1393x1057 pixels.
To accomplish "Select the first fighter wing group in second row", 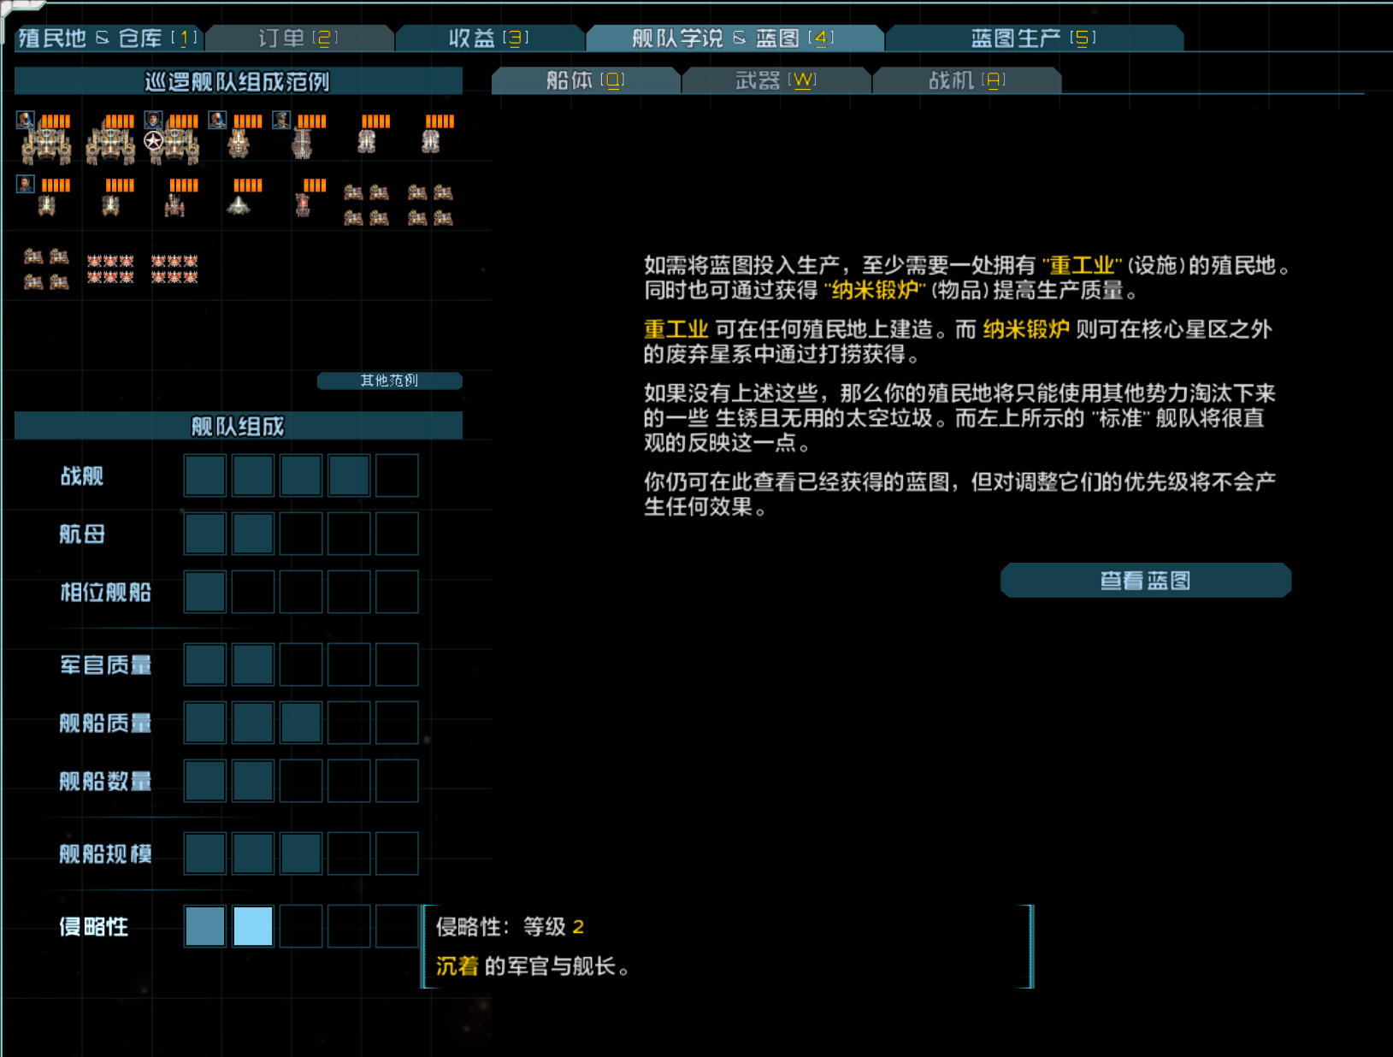I will (367, 205).
